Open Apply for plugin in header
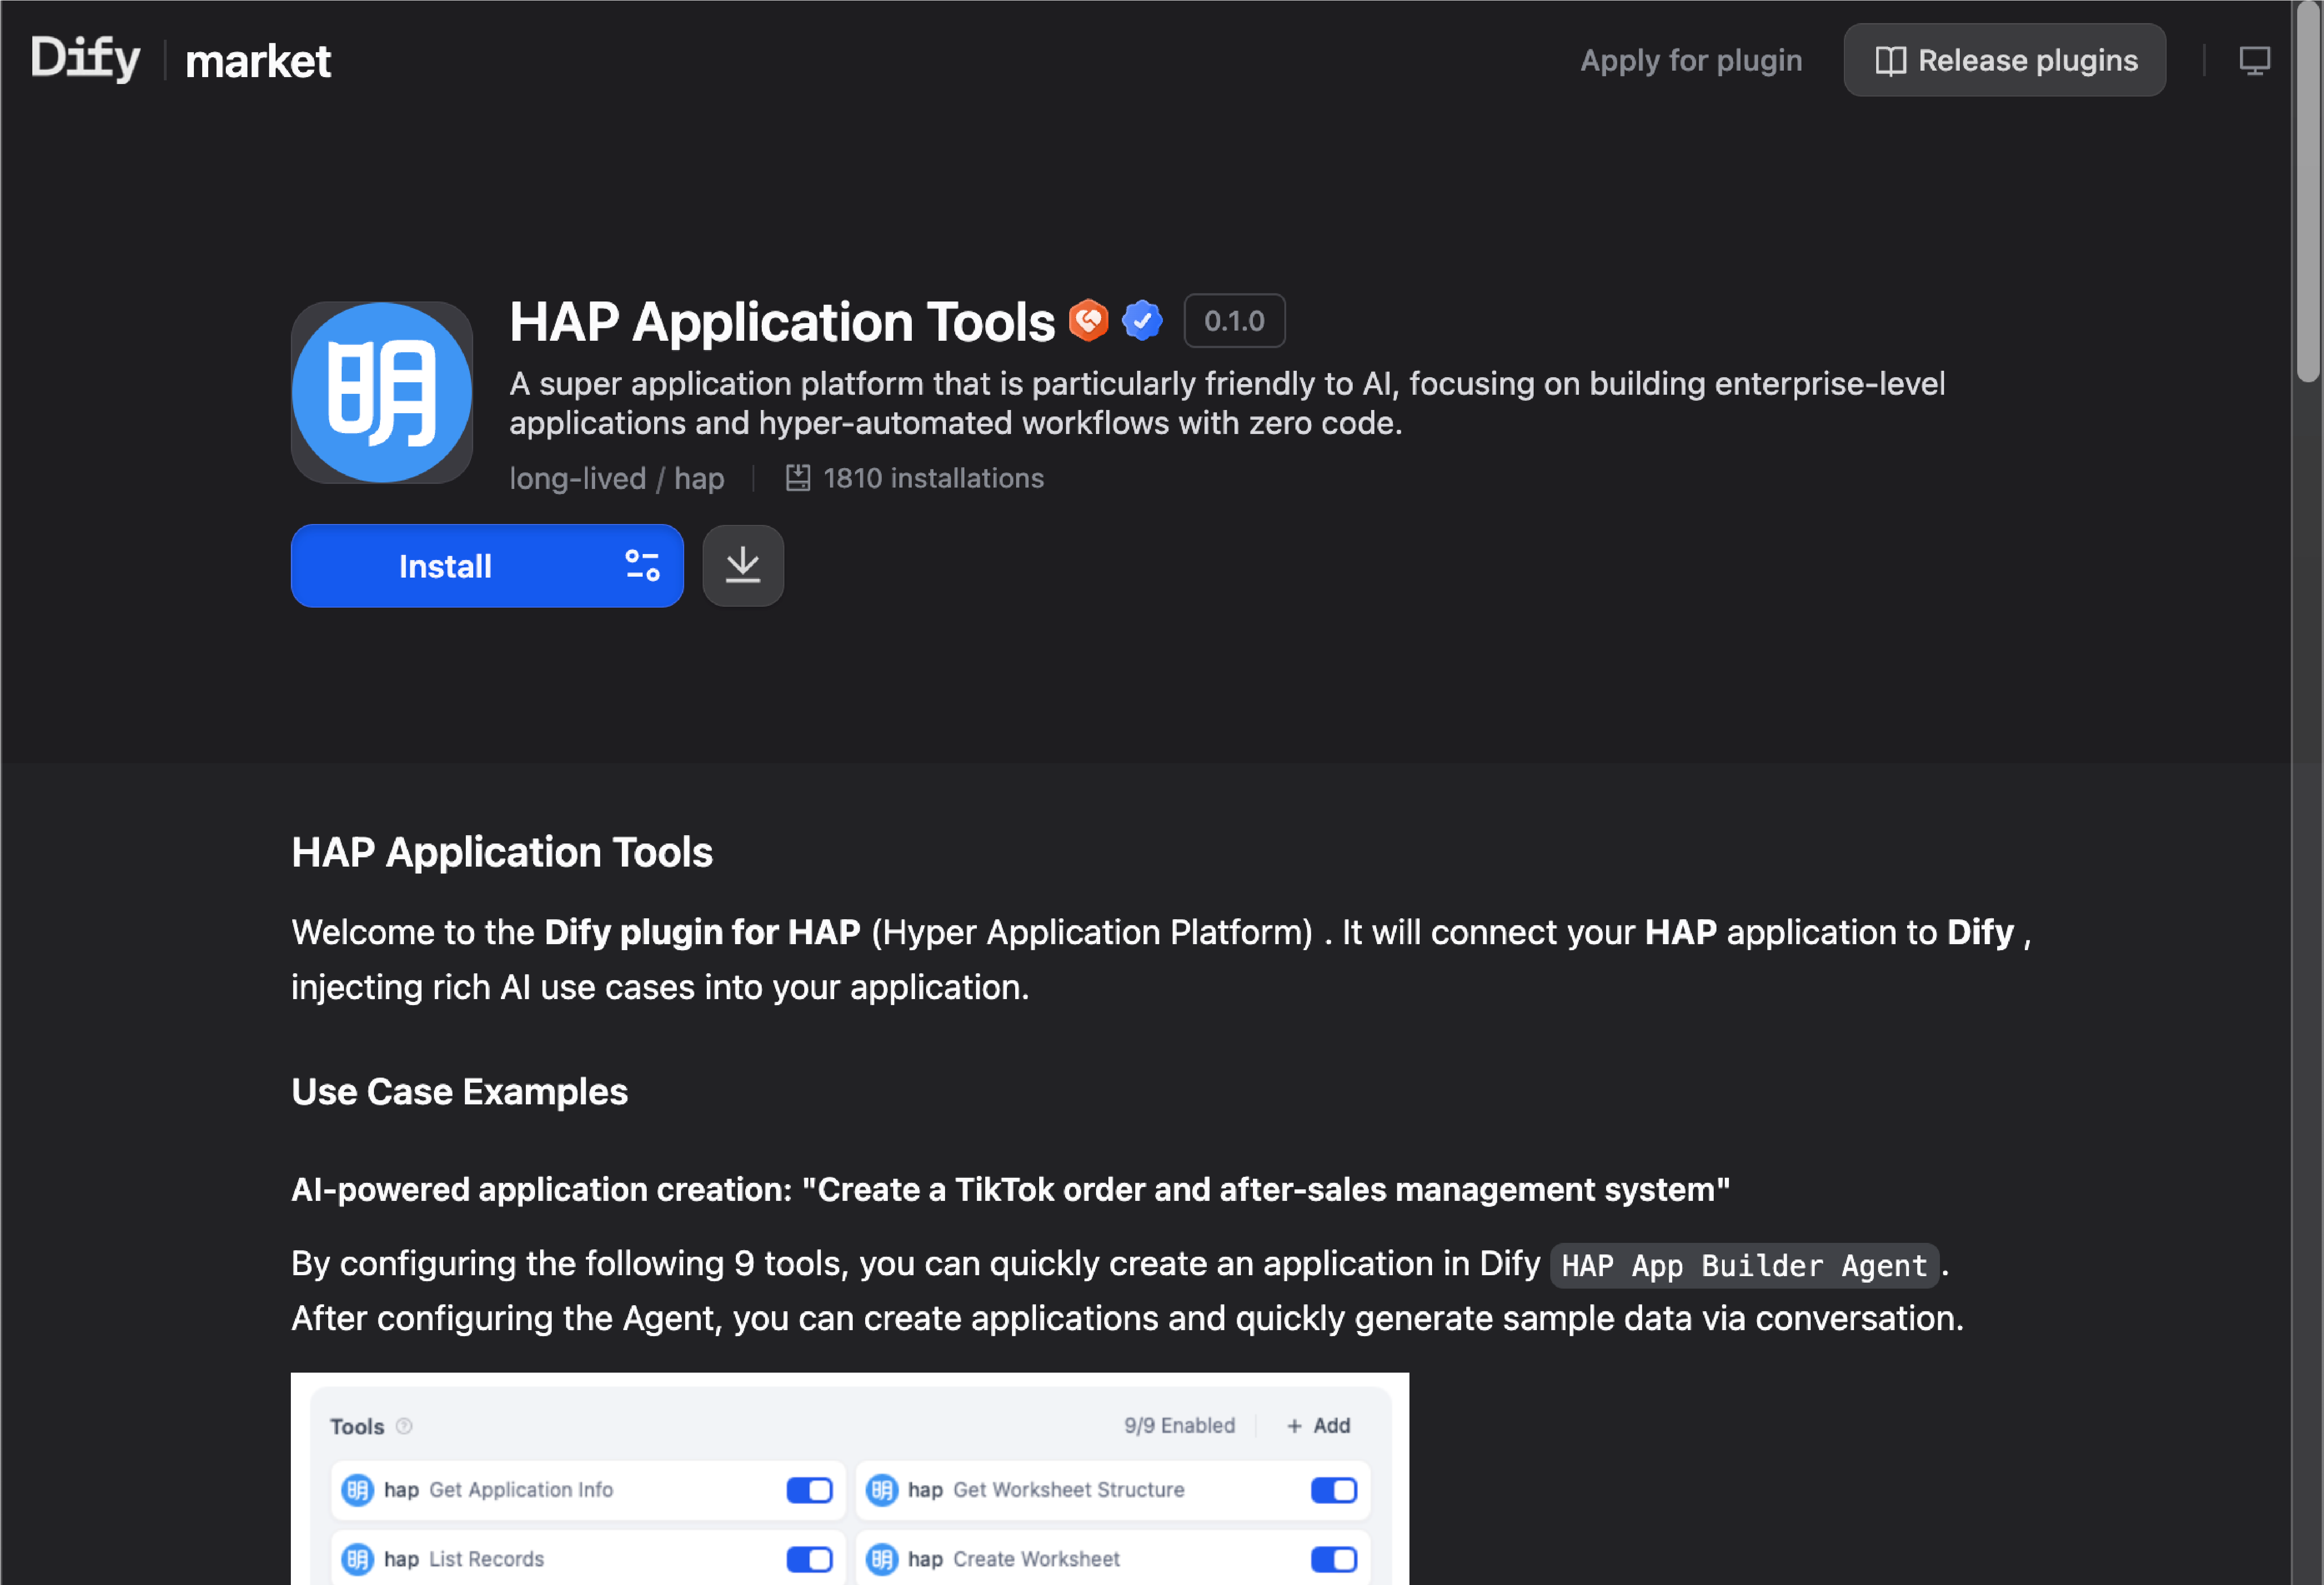Image resolution: width=2324 pixels, height=1585 pixels. pos(1690,61)
